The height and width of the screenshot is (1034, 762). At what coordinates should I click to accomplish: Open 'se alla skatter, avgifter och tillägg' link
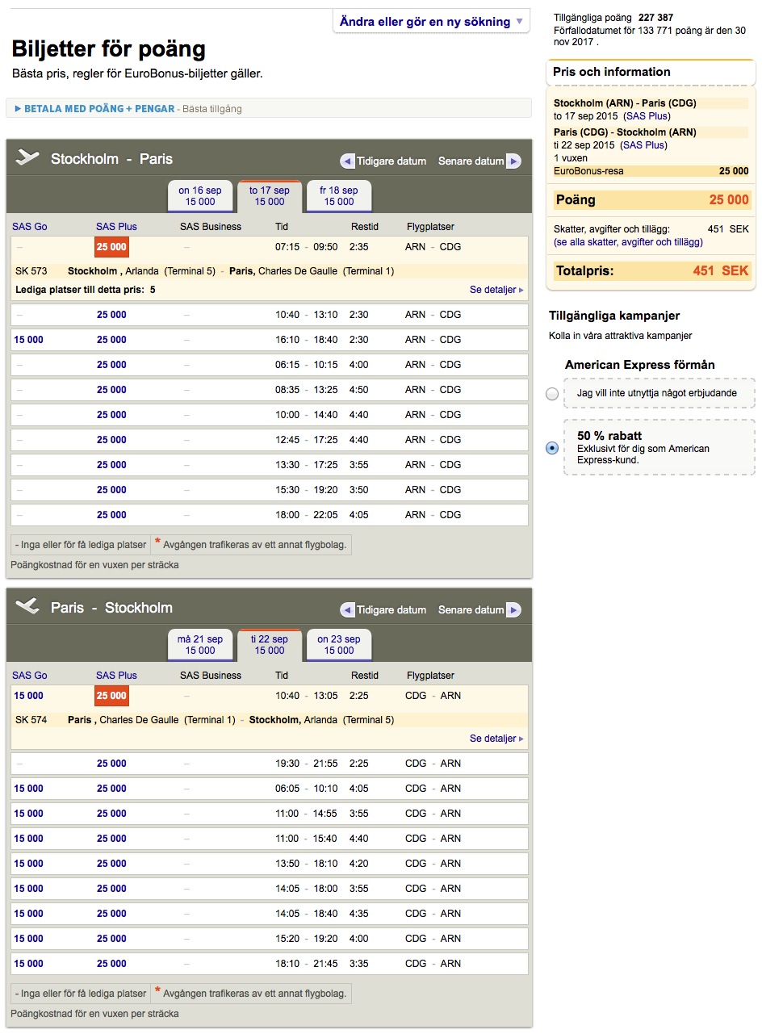pyautogui.click(x=628, y=242)
